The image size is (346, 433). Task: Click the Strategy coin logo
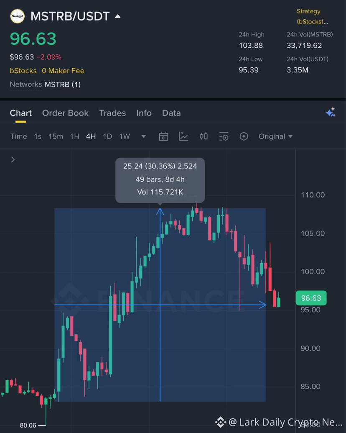pyautogui.click(x=18, y=16)
